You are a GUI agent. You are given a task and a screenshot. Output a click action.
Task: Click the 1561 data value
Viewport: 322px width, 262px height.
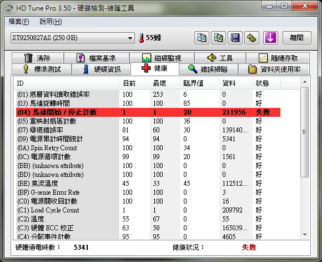229,157
